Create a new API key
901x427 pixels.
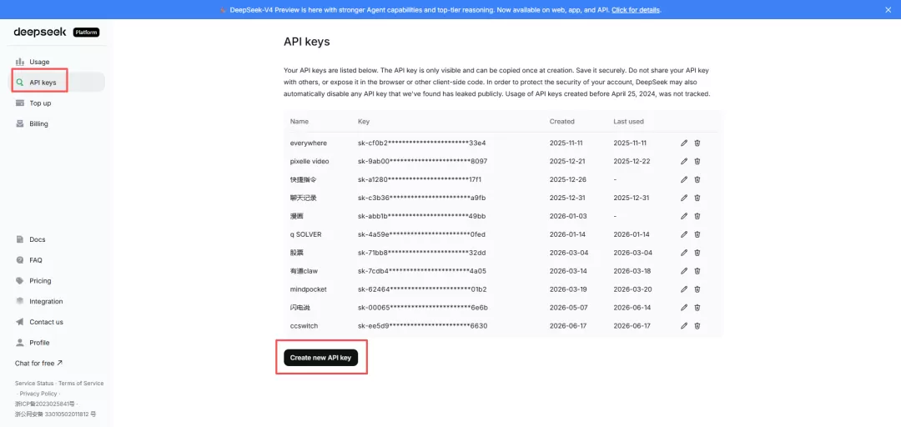point(320,358)
